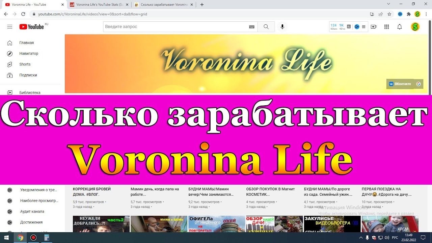Open the extension widget's three-line menu

pos(364,27)
